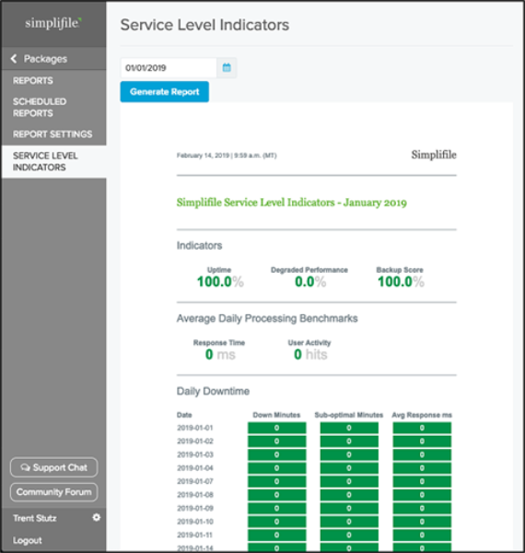Click the User Activity 0 hits value

click(x=310, y=354)
